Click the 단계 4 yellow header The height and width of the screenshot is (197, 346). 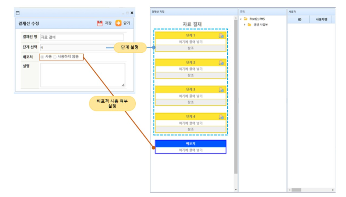tap(190, 116)
